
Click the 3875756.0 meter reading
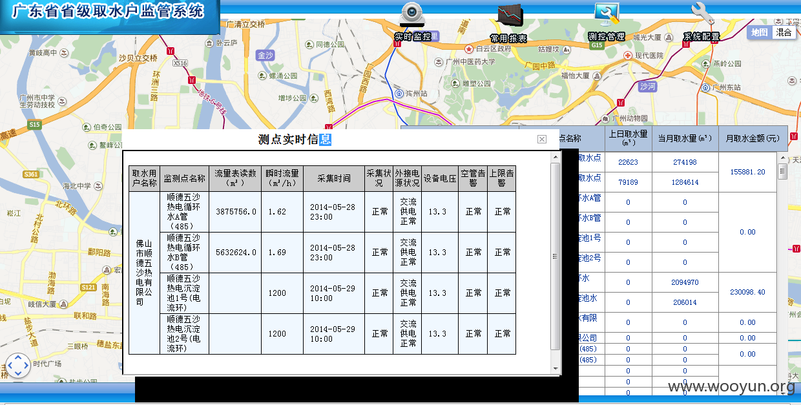coord(236,212)
